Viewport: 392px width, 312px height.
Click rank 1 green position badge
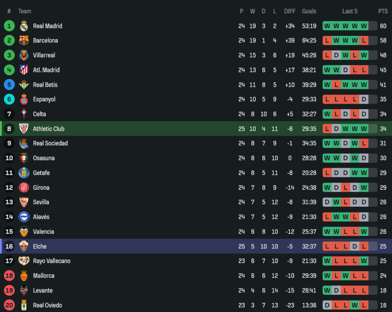coord(9,26)
